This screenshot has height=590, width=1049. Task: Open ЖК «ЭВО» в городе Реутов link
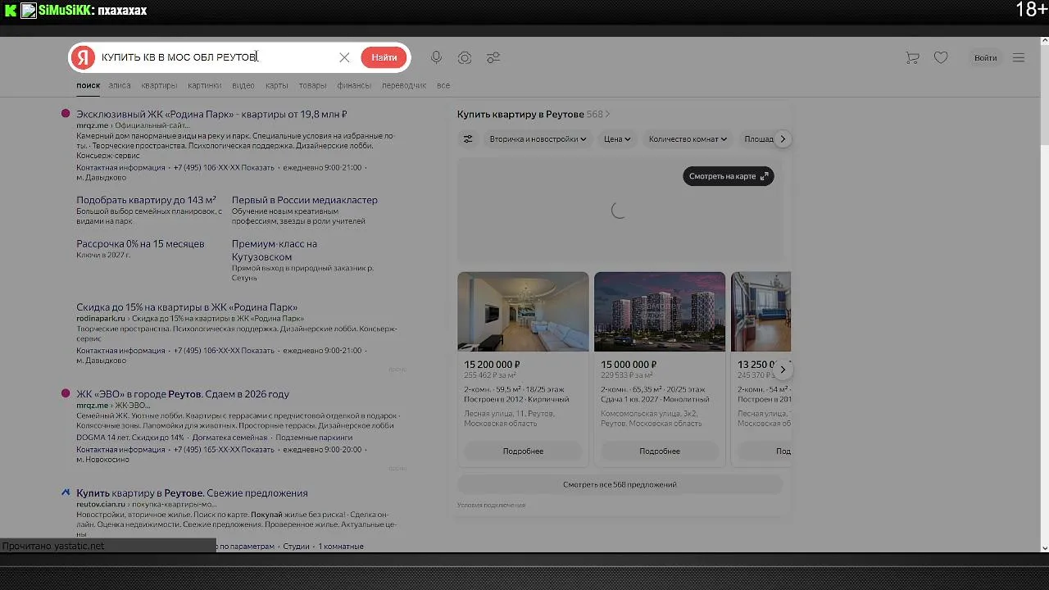183,394
